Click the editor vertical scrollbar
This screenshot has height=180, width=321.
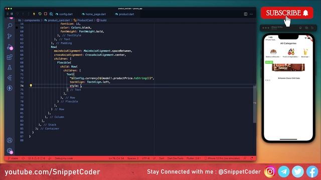[255, 104]
